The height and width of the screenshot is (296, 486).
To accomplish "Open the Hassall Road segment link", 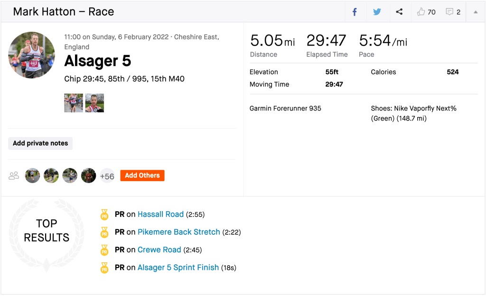I will pyautogui.click(x=160, y=214).
